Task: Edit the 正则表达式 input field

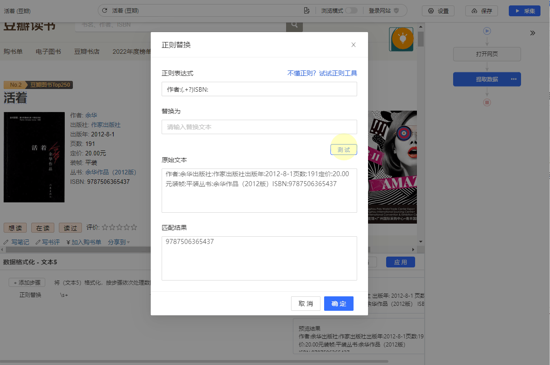Action: click(259, 89)
